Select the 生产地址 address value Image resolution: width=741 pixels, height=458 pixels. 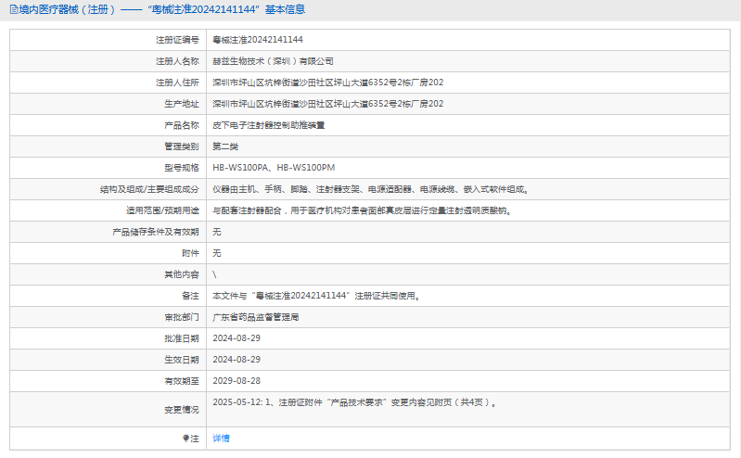point(328,104)
